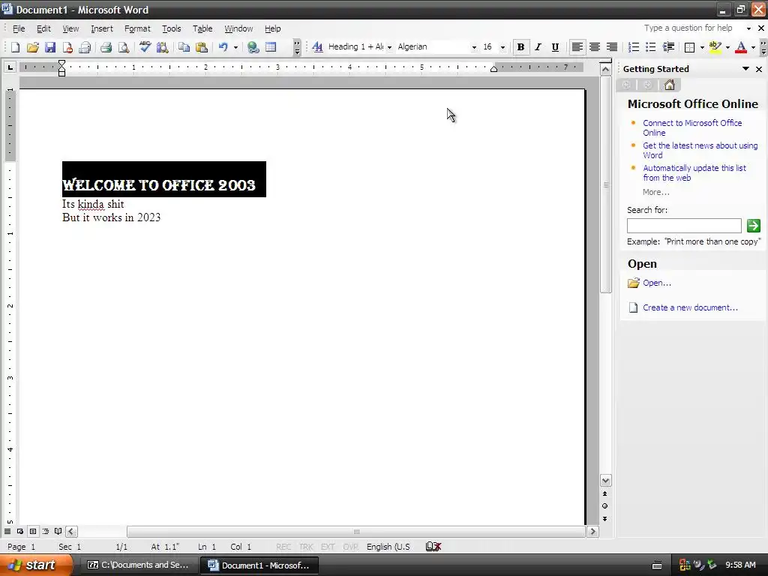The width and height of the screenshot is (768, 576).
Task: Open the Styles and Formatting icon
Action: tap(317, 47)
